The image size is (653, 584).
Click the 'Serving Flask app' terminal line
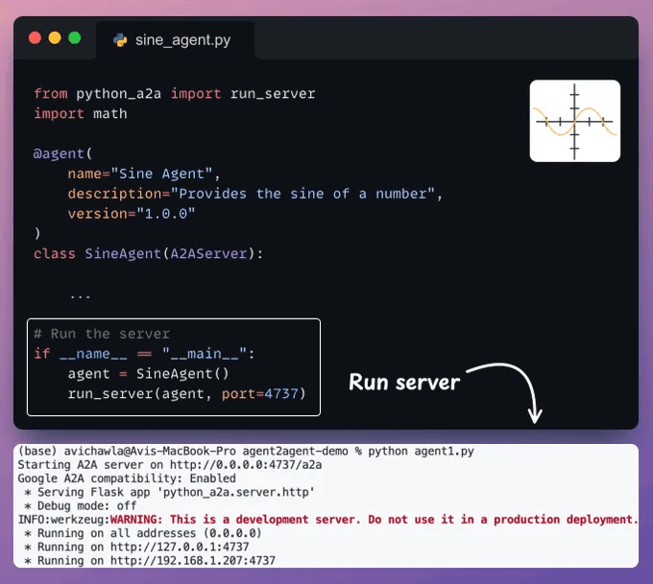tap(170, 492)
